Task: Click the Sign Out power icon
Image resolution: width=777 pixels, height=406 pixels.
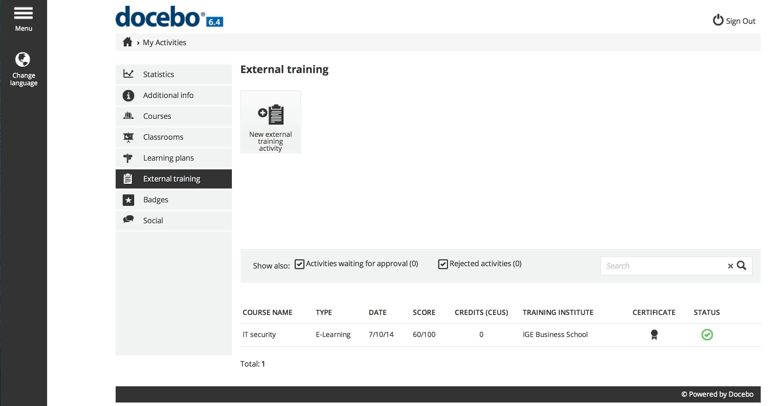Action: (718, 21)
